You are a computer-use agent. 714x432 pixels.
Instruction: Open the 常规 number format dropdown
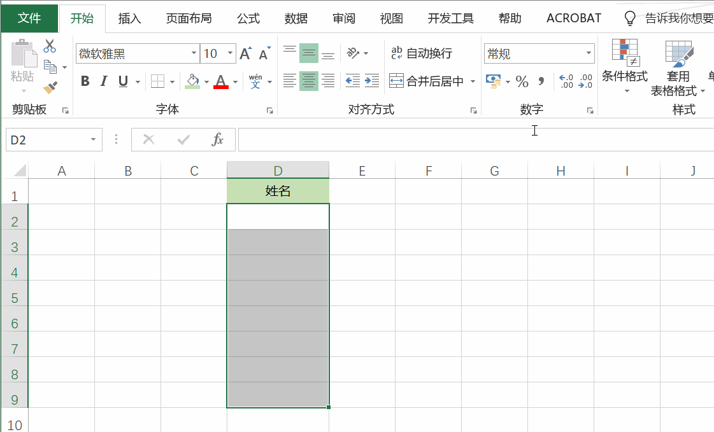[x=589, y=53]
